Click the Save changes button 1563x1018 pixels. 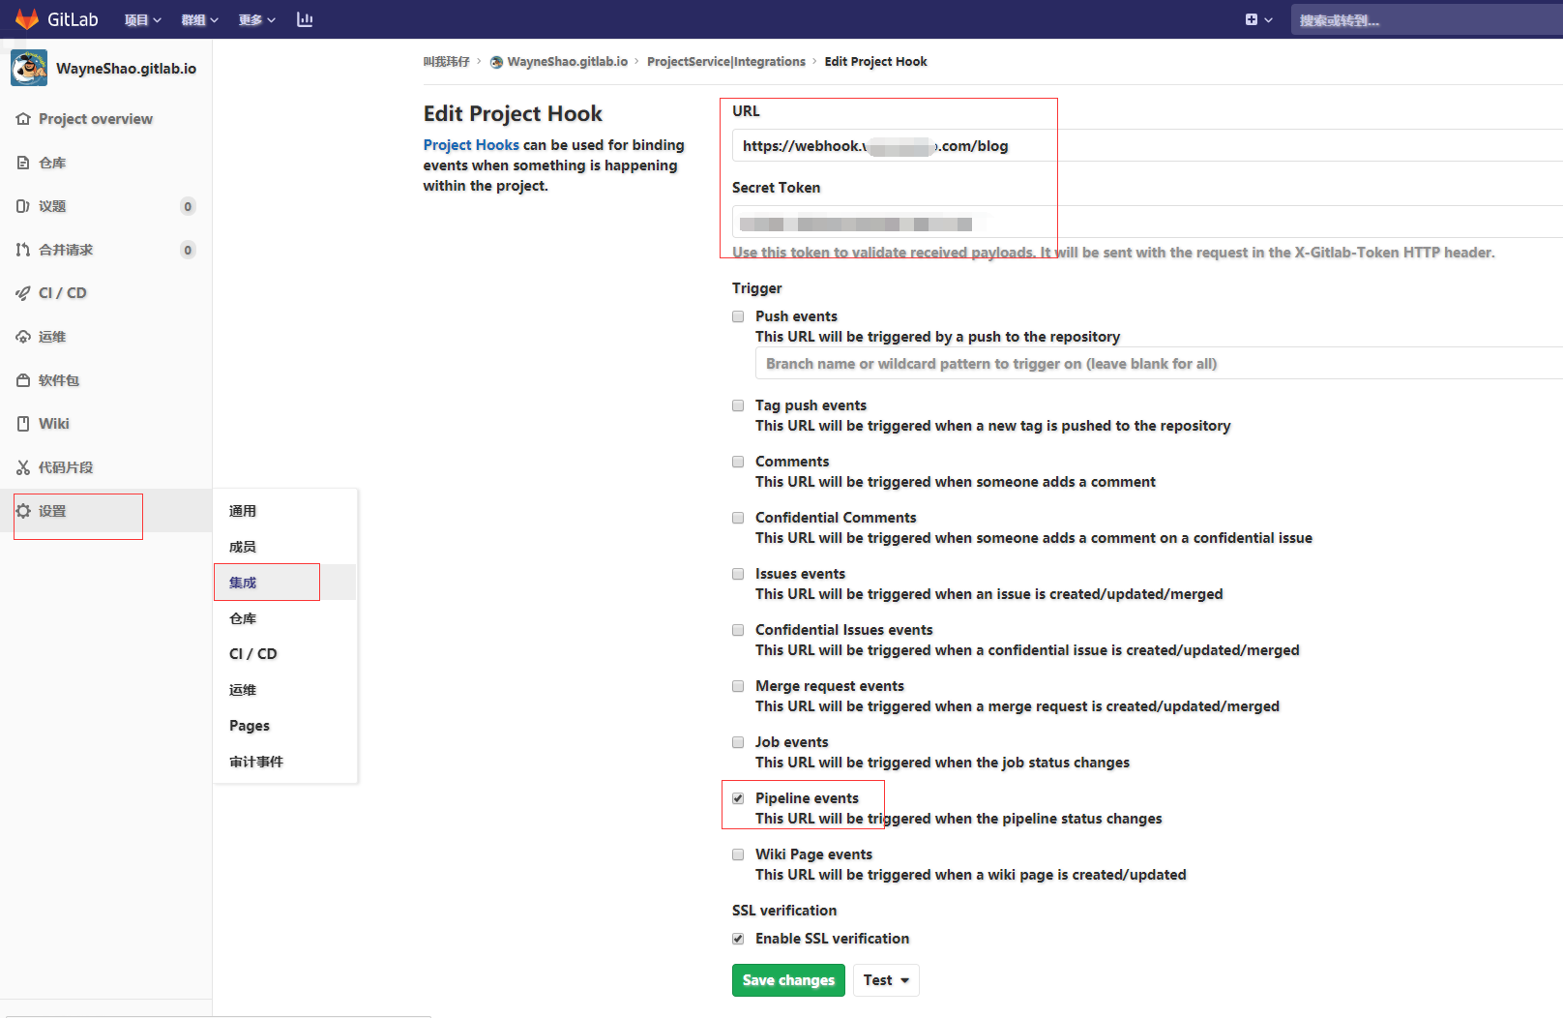788,980
